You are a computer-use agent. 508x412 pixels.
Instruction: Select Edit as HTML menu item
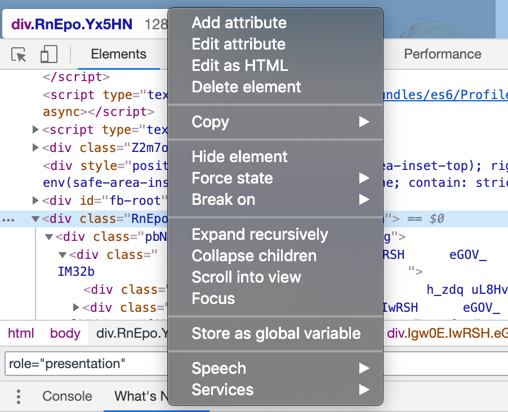point(240,66)
